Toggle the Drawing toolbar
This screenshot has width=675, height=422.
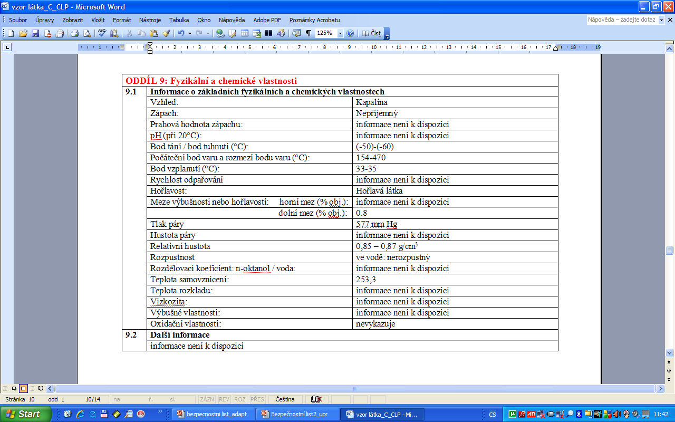click(281, 33)
